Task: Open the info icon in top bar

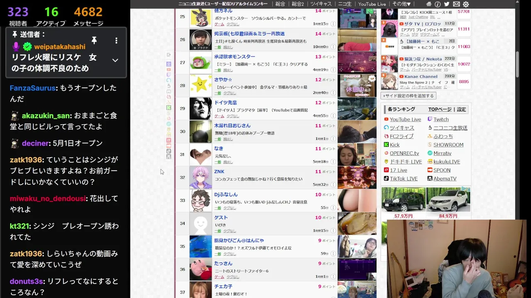Action: point(438,4)
